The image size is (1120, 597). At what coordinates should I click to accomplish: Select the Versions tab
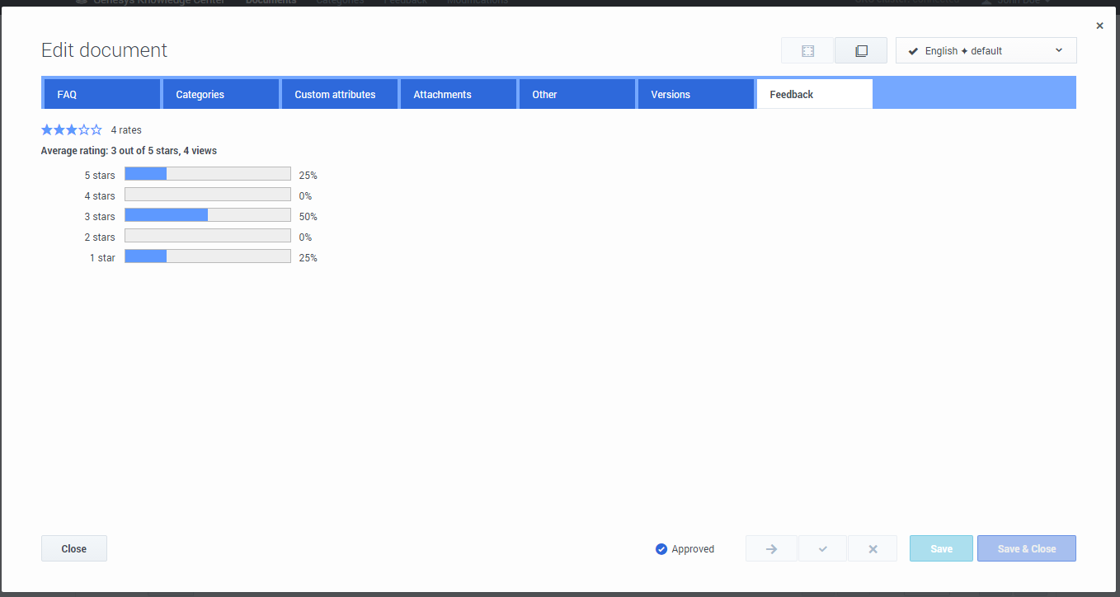[x=695, y=95]
